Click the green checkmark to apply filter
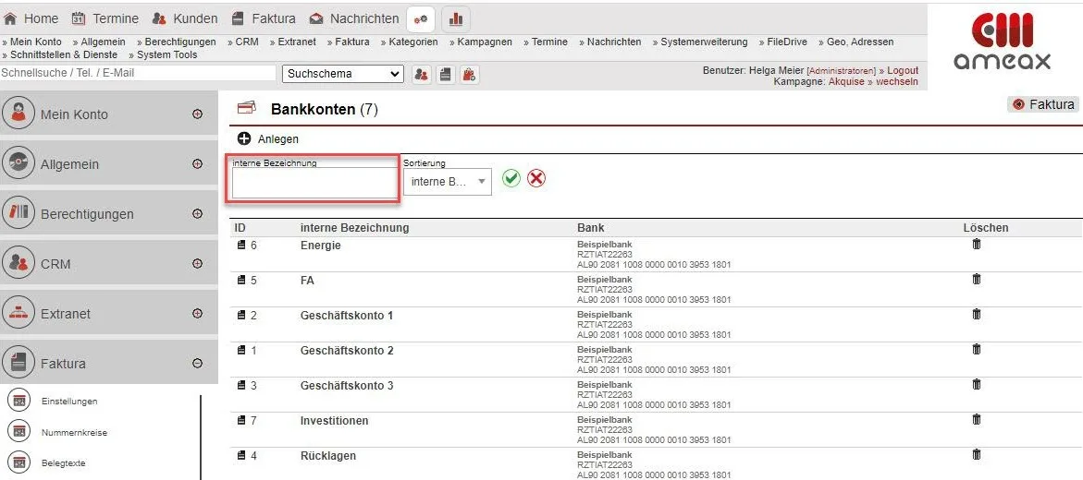 pos(511,178)
